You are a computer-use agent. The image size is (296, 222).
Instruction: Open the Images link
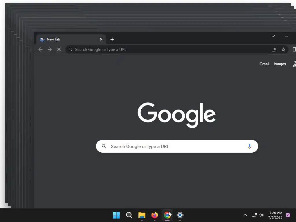[280, 64]
